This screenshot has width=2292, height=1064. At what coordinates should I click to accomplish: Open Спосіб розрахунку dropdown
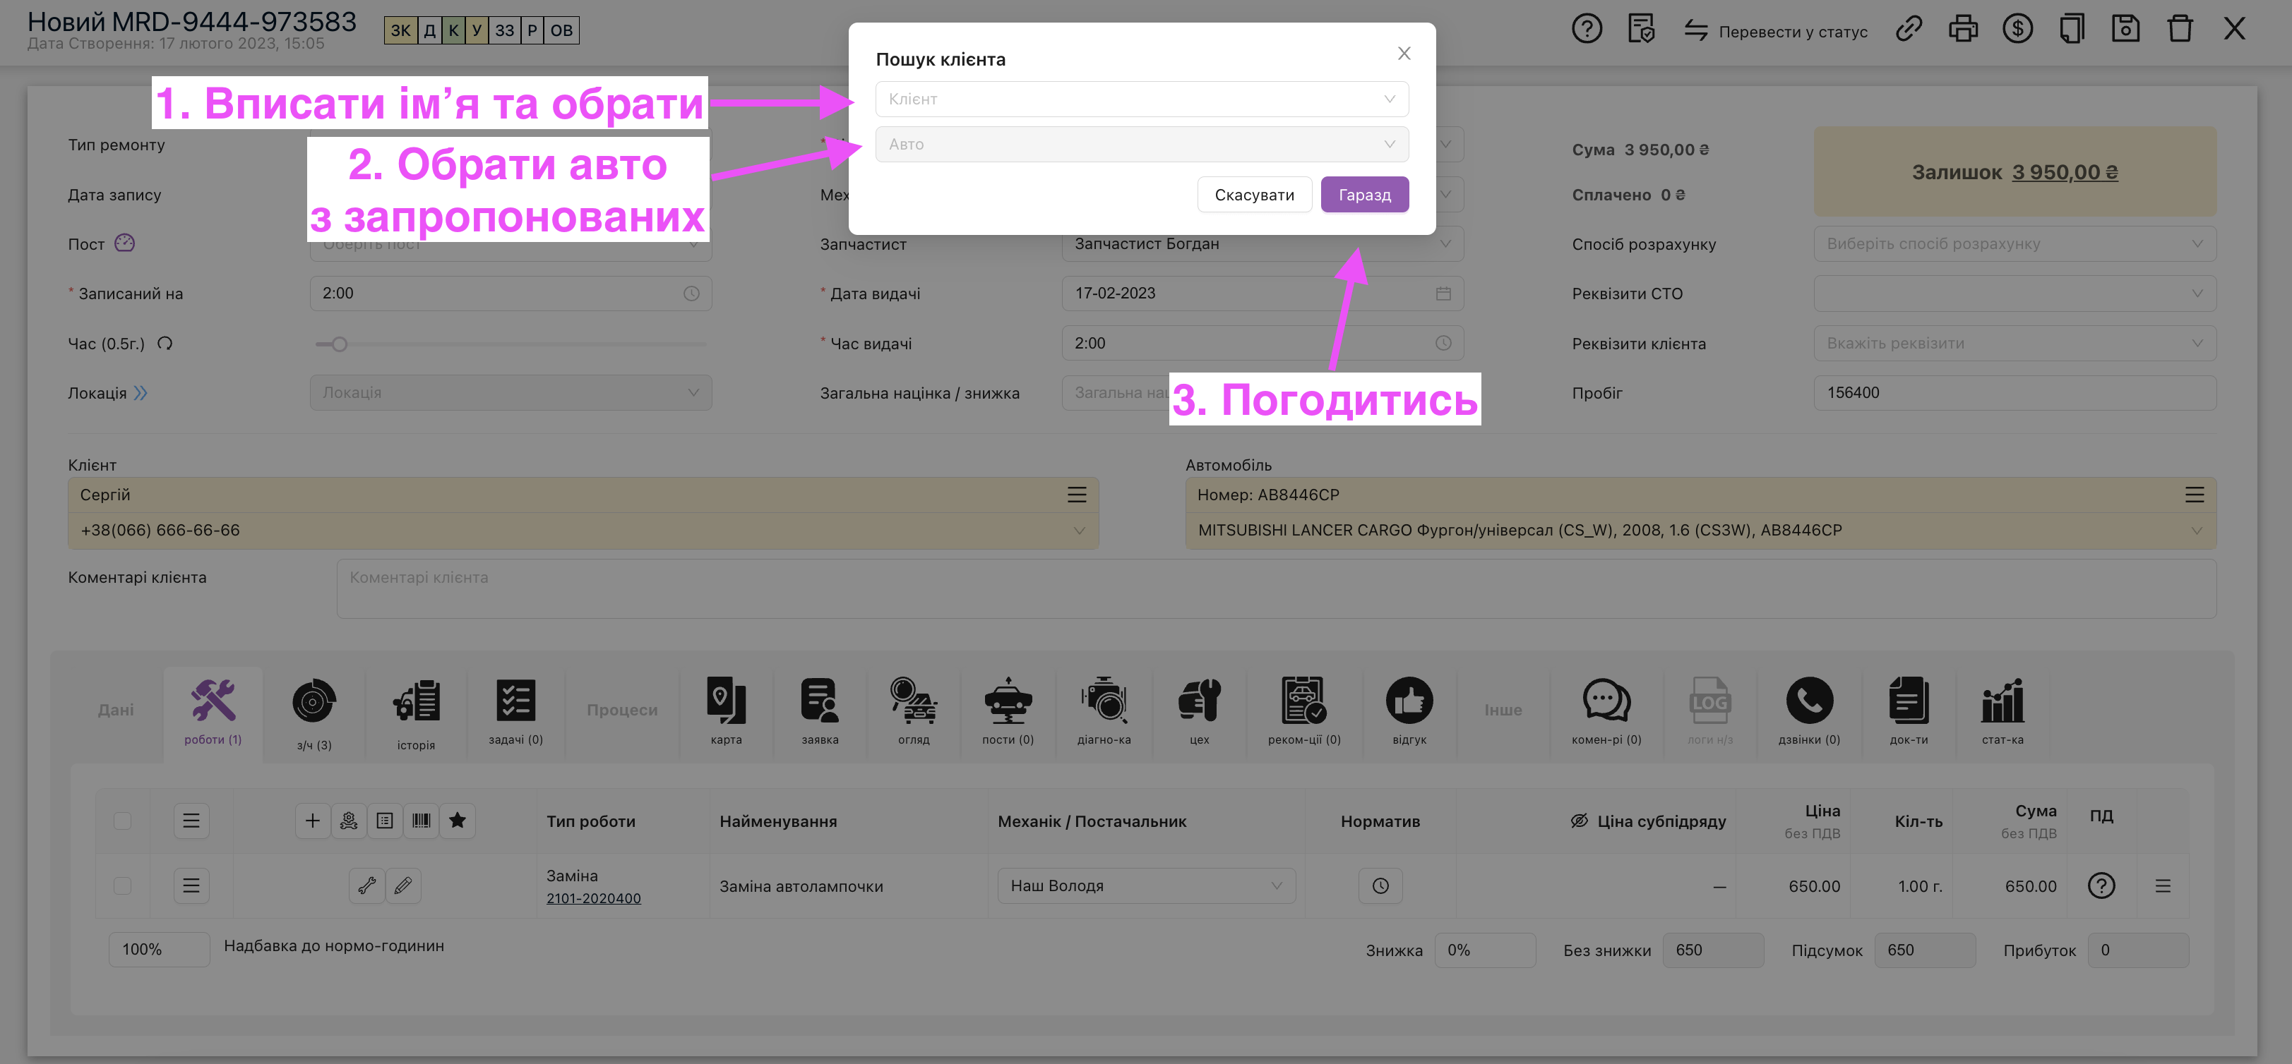click(x=2015, y=244)
